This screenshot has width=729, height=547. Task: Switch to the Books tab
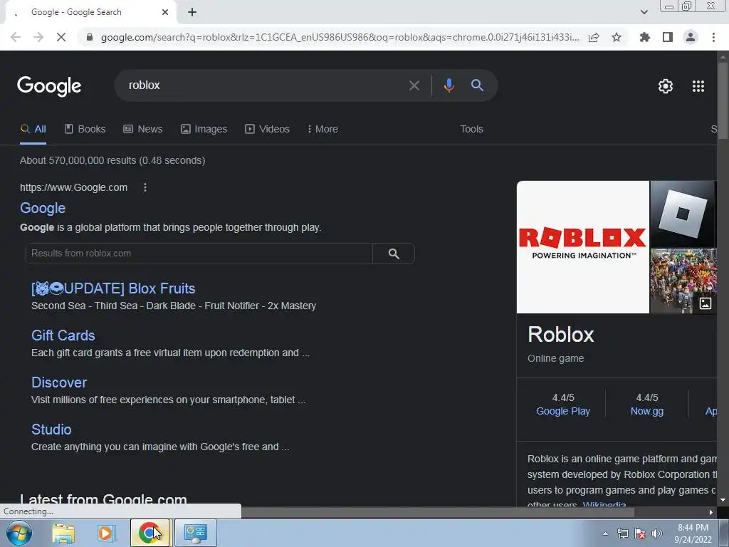point(85,130)
